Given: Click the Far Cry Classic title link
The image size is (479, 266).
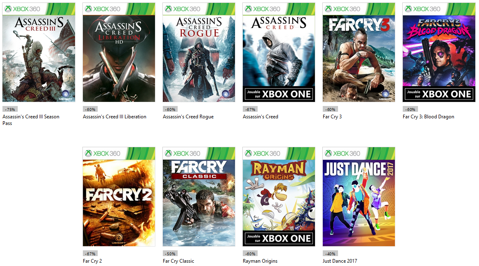Looking at the screenshot, I should pyautogui.click(x=178, y=261).
